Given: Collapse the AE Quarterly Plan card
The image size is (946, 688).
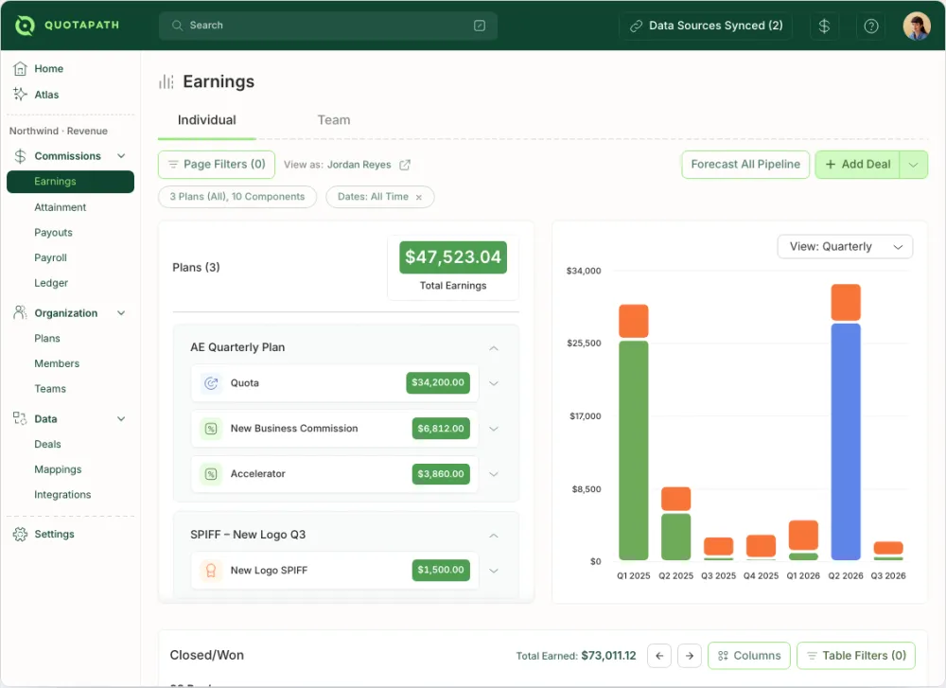Looking at the screenshot, I should [494, 348].
